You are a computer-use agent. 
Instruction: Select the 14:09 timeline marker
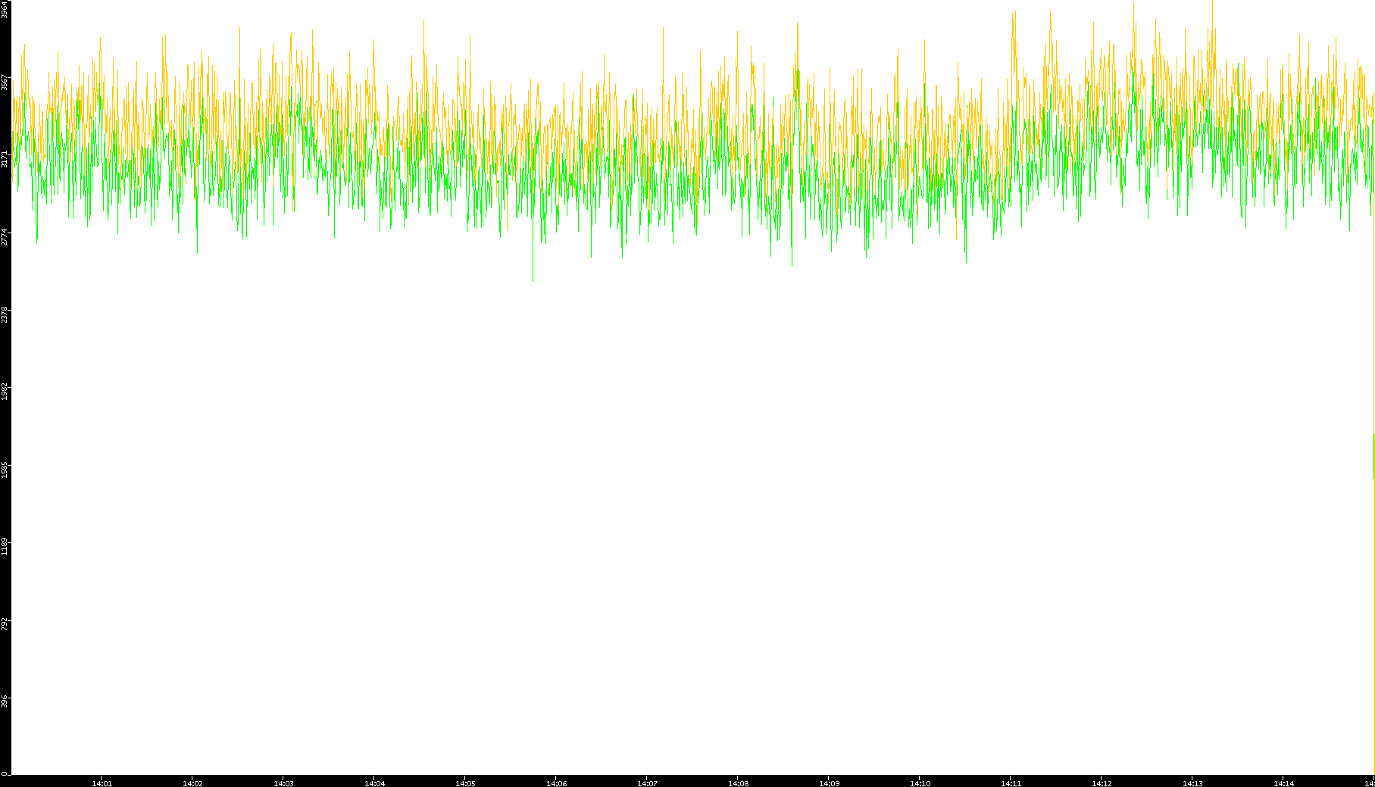pyautogui.click(x=829, y=782)
